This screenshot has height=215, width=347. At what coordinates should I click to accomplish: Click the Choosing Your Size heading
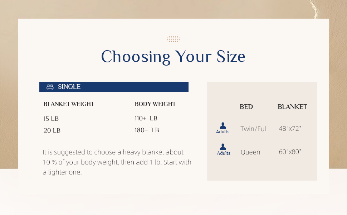(x=173, y=57)
